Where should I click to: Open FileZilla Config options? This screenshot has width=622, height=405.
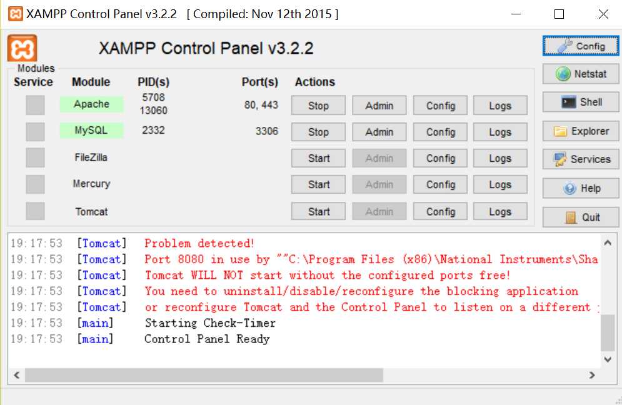(440, 158)
